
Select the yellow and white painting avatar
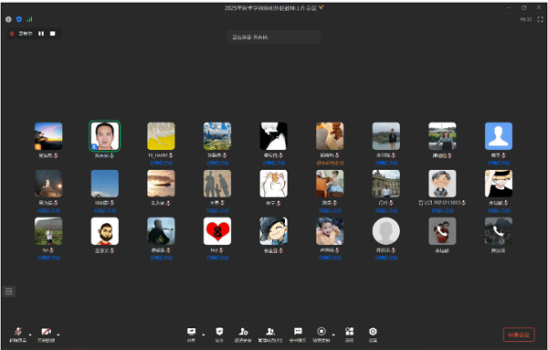161,136
